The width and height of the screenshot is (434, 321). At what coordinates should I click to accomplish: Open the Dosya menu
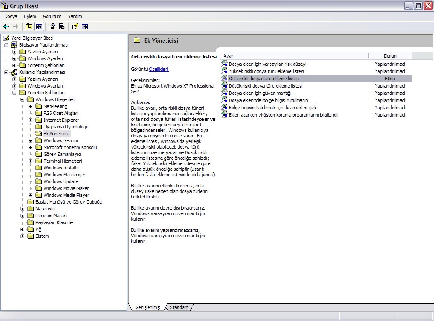(11, 16)
